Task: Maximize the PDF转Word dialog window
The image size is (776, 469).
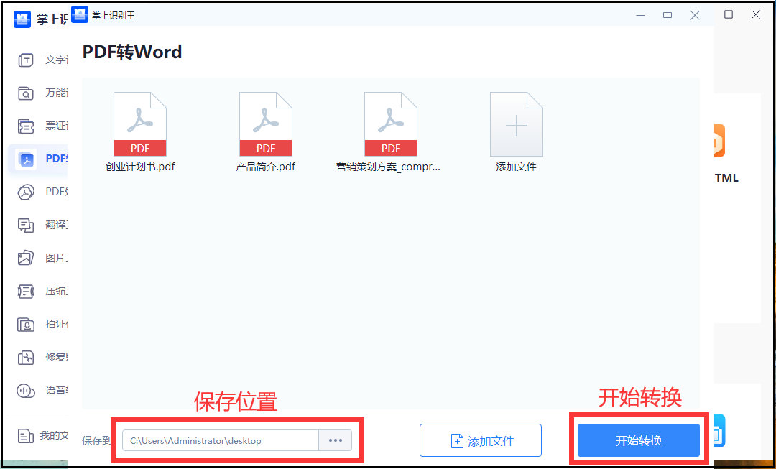Action: tap(668, 15)
